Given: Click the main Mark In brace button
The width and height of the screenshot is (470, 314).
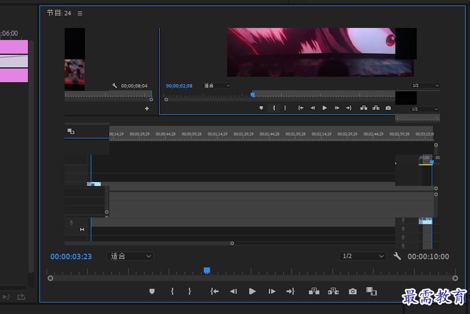Looking at the screenshot, I should (x=172, y=291).
